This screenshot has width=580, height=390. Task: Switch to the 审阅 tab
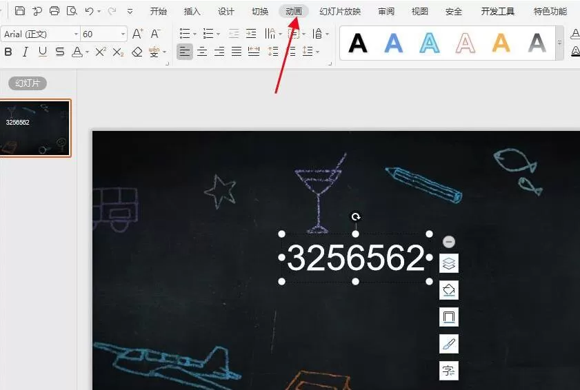click(386, 12)
